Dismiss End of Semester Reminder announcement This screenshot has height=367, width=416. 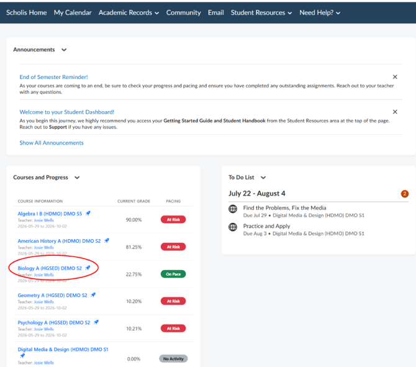pyautogui.click(x=395, y=76)
